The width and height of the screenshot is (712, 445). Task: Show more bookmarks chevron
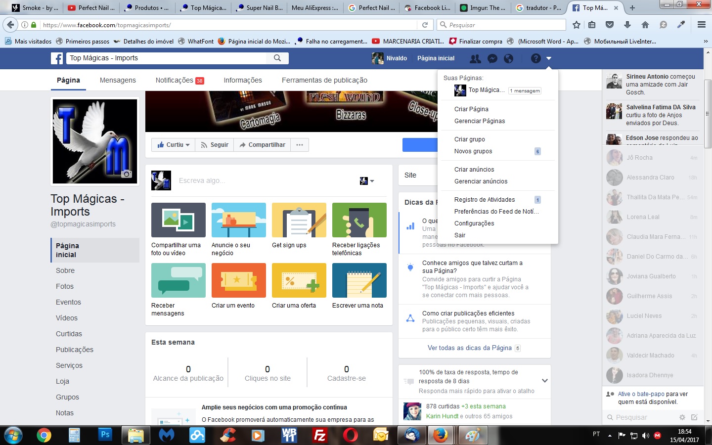(706, 42)
